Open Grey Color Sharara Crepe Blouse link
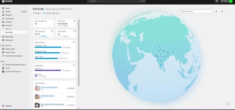Screen dimensions: 235x110 [x=52, y=104]
